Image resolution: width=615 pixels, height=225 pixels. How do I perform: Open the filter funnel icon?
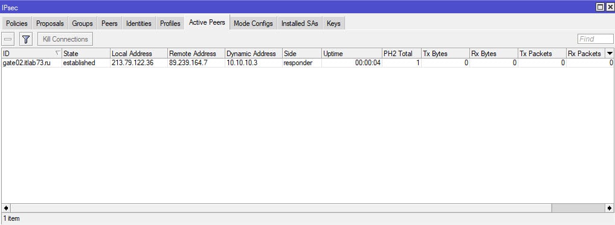click(x=26, y=39)
